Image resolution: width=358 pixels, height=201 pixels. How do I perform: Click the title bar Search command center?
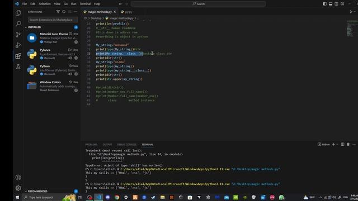coord(198,4)
